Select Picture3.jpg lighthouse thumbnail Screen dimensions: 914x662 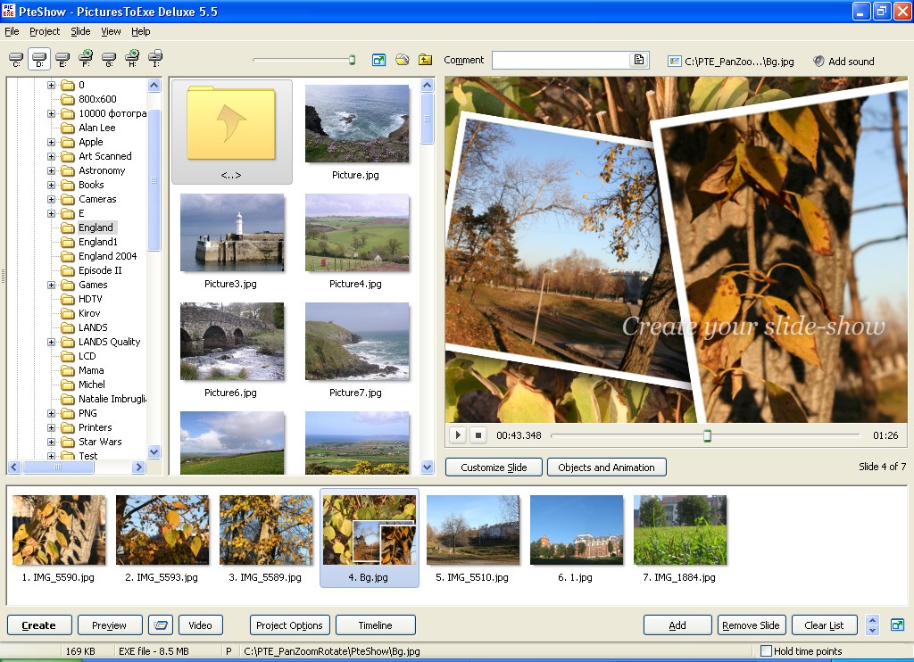coord(232,233)
